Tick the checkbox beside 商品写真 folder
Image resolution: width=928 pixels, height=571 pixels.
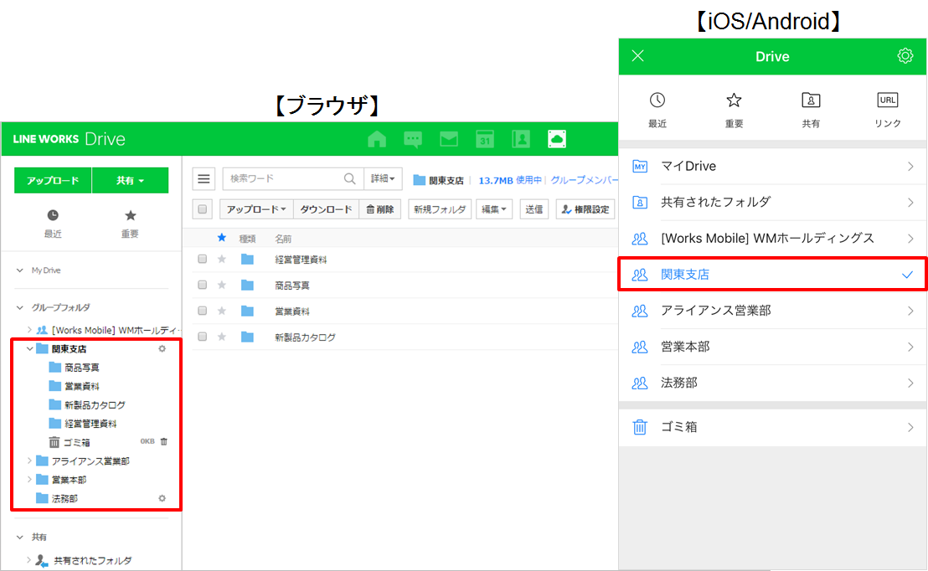click(202, 285)
